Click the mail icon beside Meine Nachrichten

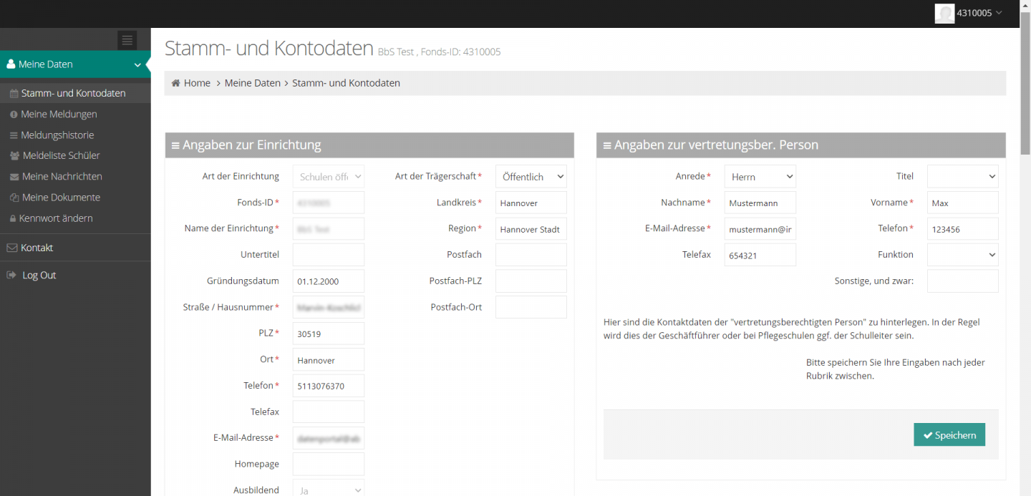coord(14,177)
